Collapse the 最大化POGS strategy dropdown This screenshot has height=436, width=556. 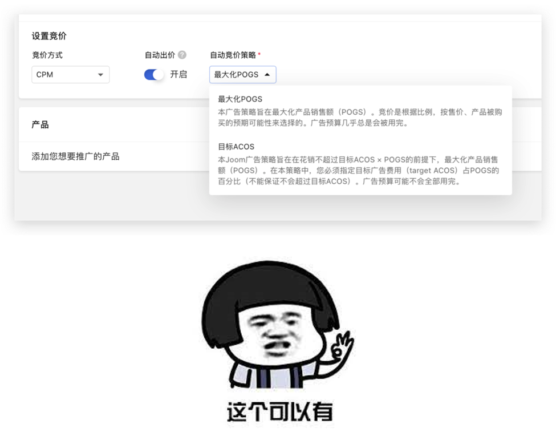tap(242, 75)
